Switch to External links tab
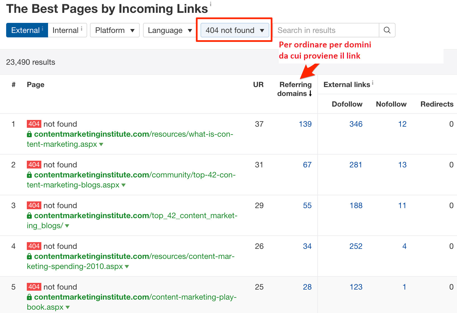The width and height of the screenshot is (457, 313). pos(27,30)
